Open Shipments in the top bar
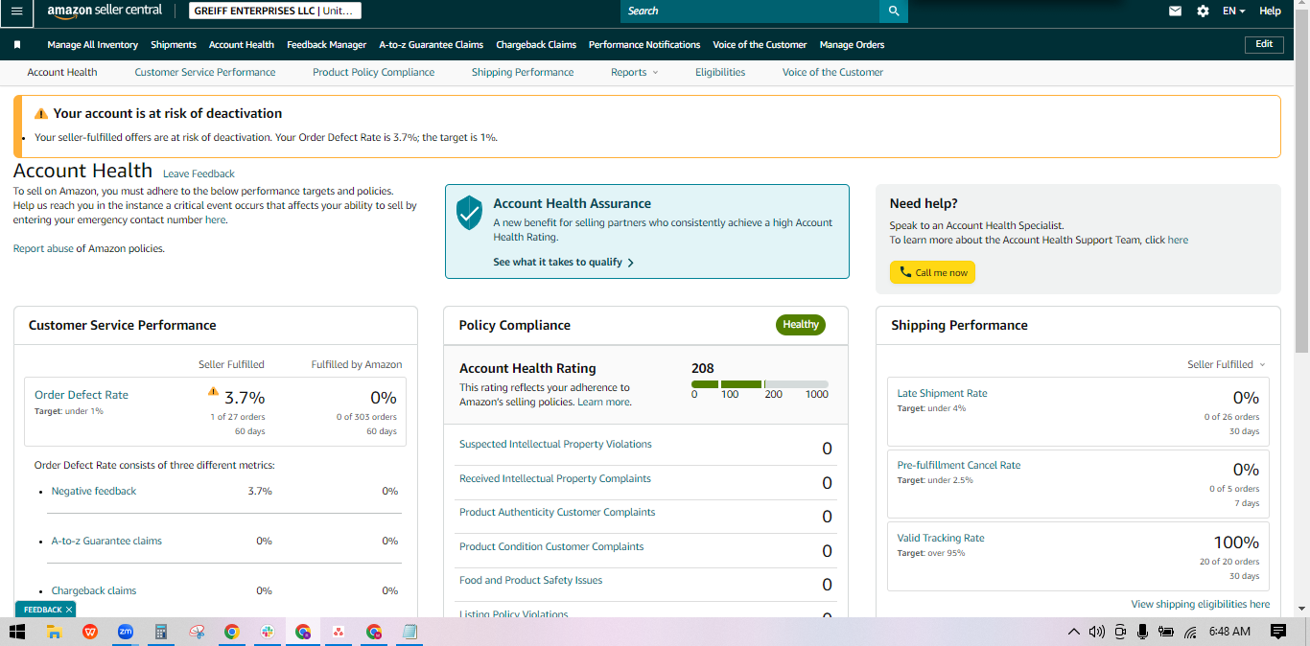1310x646 pixels. [x=174, y=45]
